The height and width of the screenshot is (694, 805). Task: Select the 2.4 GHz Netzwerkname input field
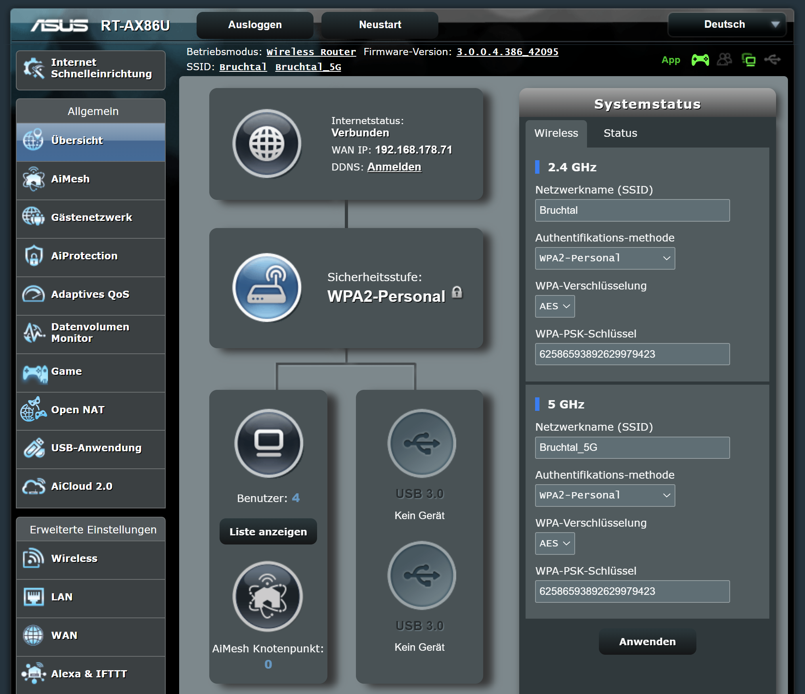pyautogui.click(x=632, y=210)
